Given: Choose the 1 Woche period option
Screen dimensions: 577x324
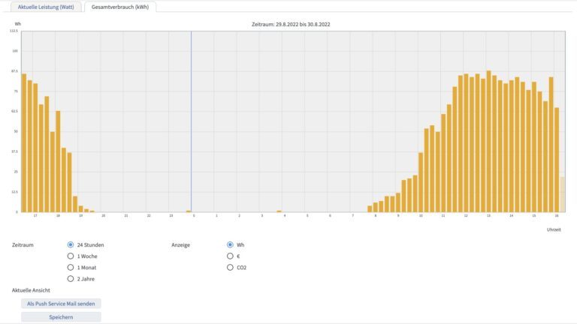Looking at the screenshot, I should tap(71, 256).
